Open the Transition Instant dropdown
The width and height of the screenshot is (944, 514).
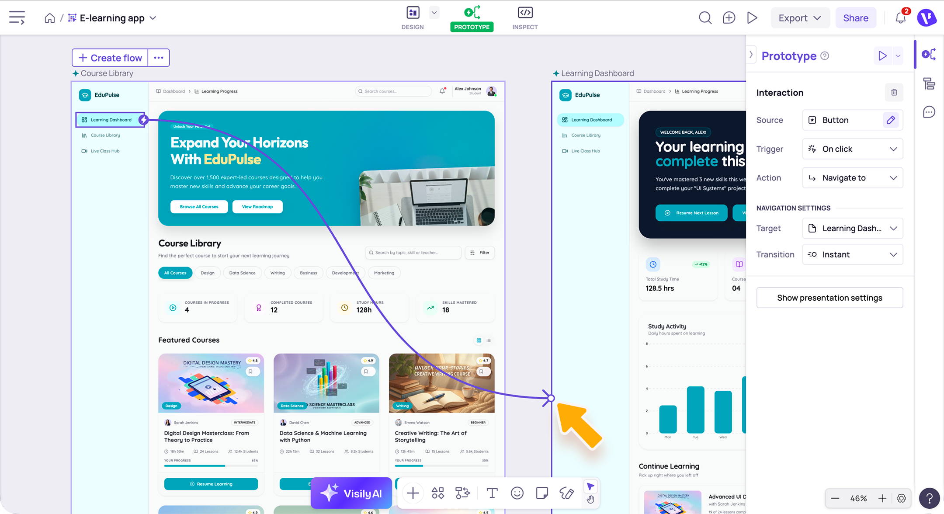pyautogui.click(x=853, y=254)
